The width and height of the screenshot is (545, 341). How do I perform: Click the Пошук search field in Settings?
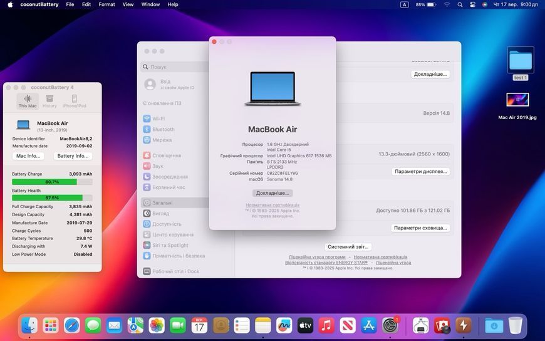point(175,67)
